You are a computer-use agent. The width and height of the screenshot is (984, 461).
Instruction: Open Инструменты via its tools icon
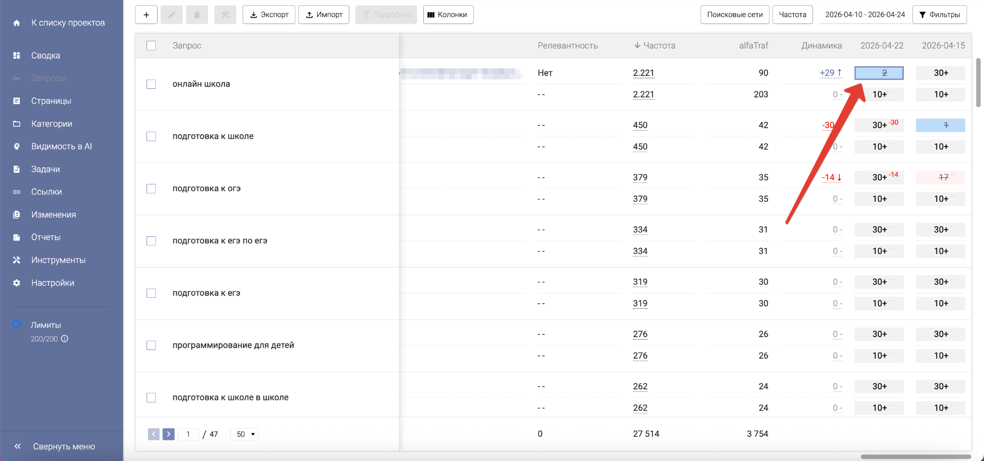click(x=17, y=260)
